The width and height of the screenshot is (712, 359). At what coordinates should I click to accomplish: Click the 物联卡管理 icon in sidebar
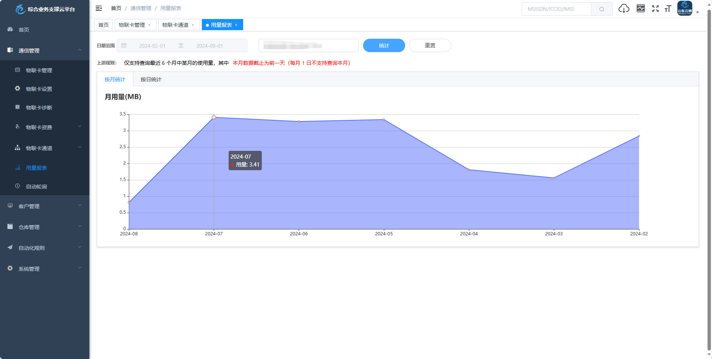pos(18,70)
